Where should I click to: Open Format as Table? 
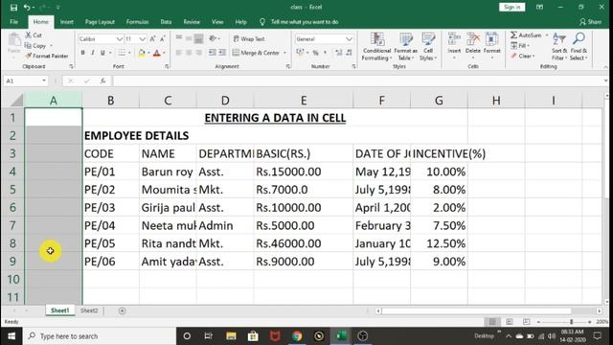(405, 47)
